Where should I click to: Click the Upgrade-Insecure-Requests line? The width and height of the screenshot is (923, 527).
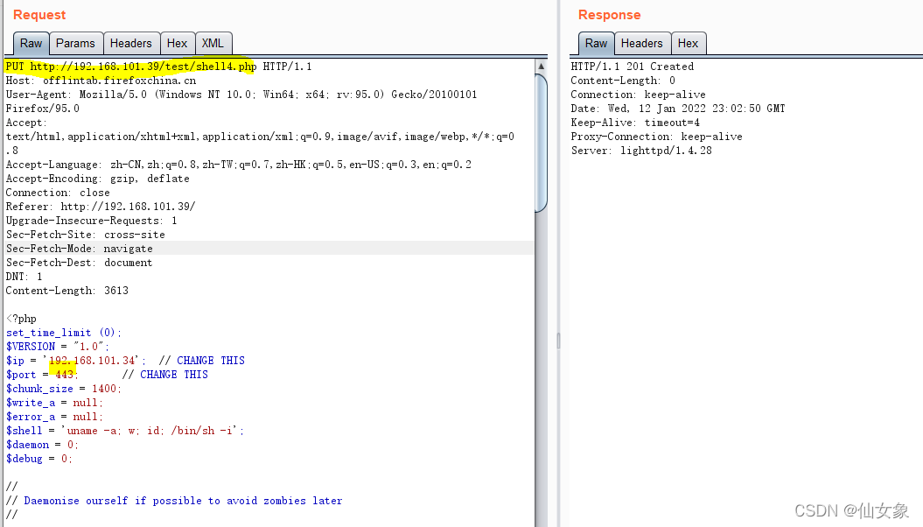click(91, 221)
